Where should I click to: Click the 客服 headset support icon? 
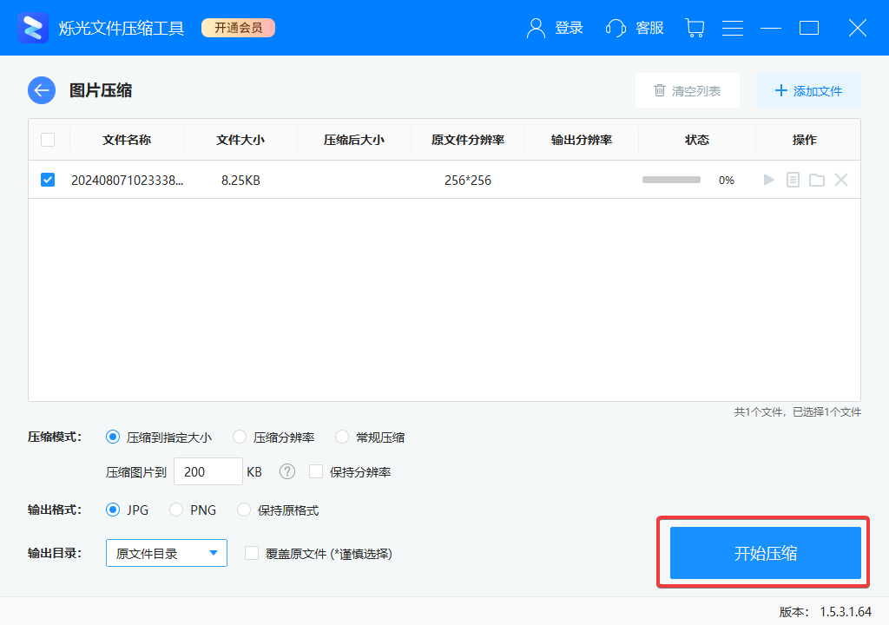[616, 27]
